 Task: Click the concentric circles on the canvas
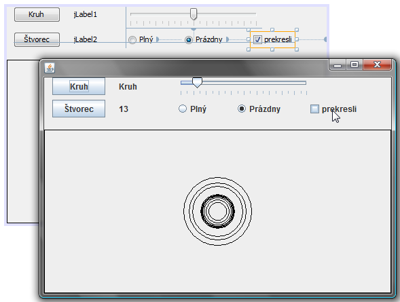[x=217, y=211]
